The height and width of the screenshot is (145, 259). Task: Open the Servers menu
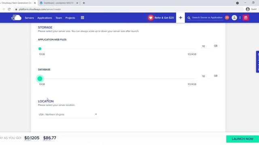click(29, 18)
